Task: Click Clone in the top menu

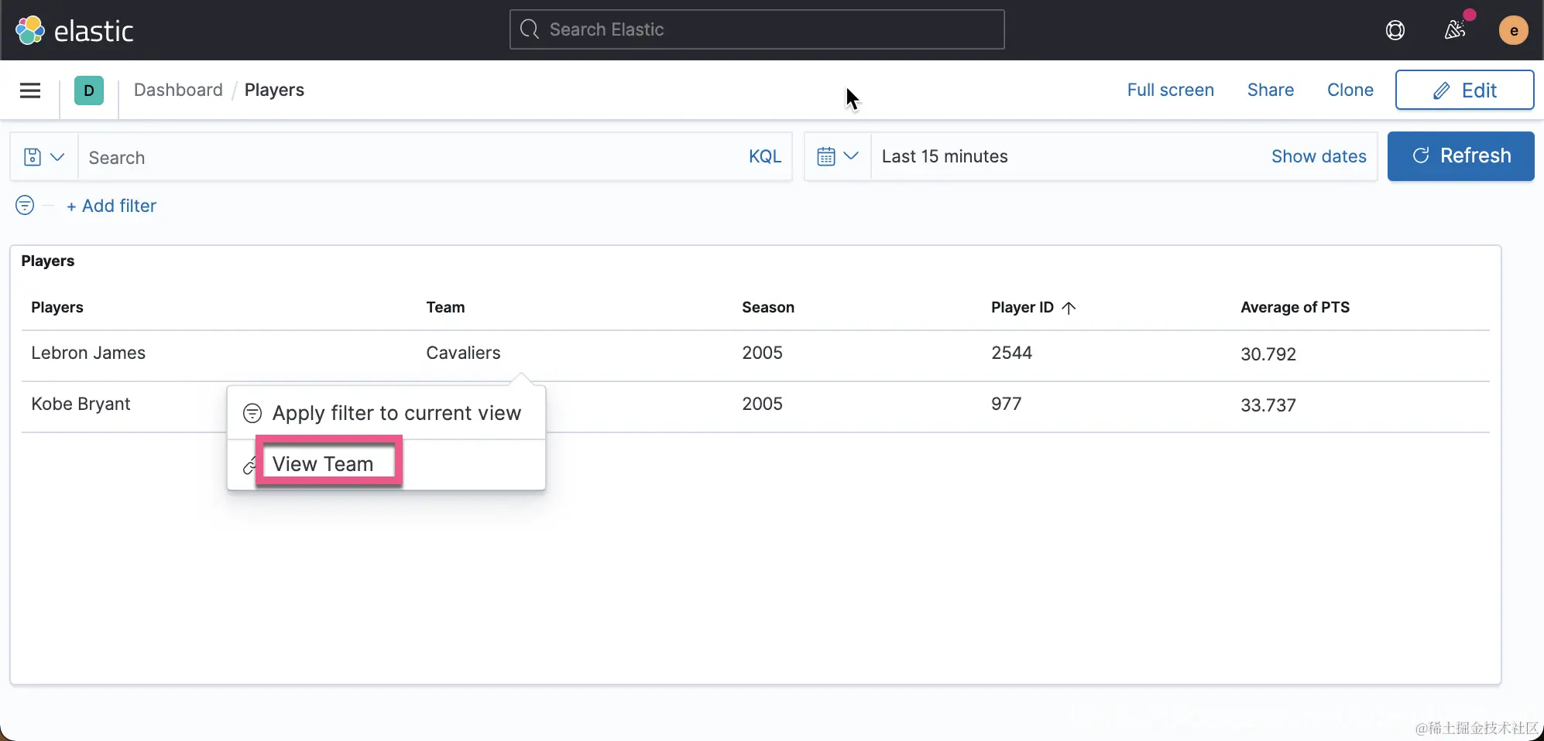Action: pos(1350,90)
